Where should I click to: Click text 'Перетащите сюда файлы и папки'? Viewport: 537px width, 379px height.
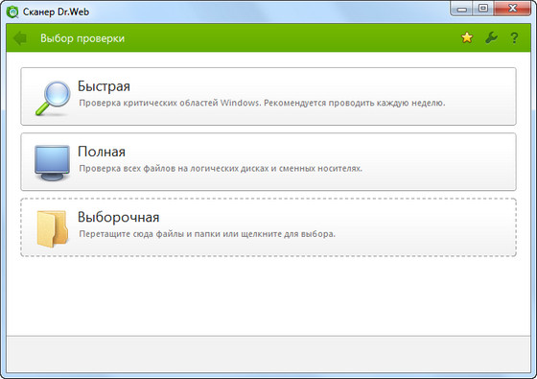(x=150, y=234)
